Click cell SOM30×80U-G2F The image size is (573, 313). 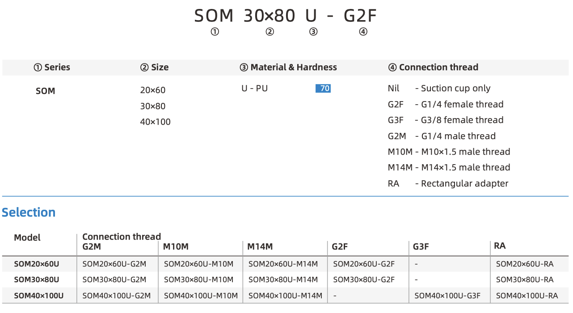(364, 280)
